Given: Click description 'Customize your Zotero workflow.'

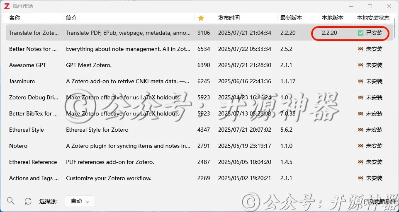Looking at the screenshot, I should coord(109,178).
